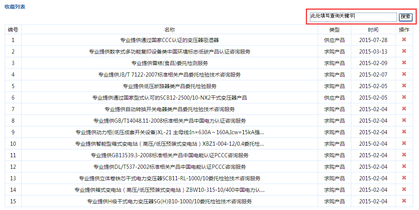Open the GB/T14048.11-2008 certification link
The image size is (419, 210).
[169, 121]
